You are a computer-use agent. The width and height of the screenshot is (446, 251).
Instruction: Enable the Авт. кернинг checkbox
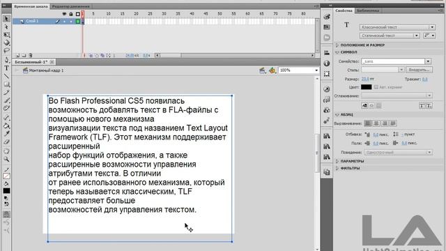tap(376, 87)
